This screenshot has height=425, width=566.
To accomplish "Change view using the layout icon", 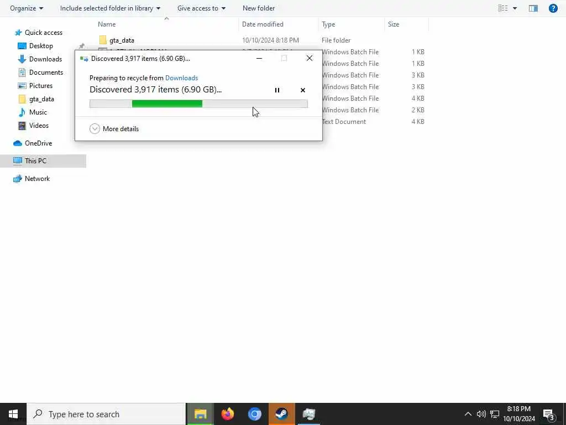I will point(503,8).
